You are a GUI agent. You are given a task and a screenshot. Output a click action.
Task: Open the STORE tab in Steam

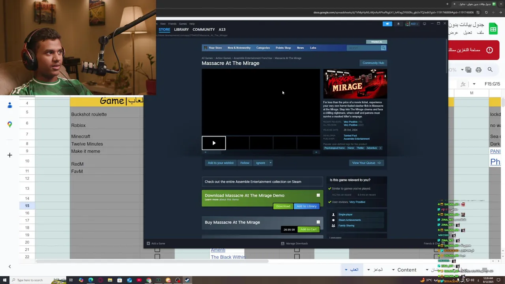[x=165, y=30]
